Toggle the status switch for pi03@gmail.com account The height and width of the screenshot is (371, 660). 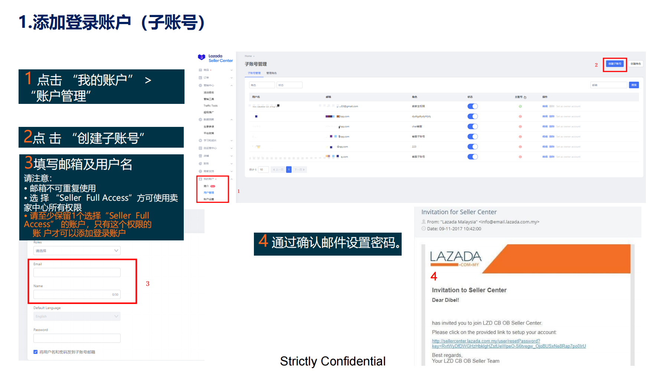point(473,106)
